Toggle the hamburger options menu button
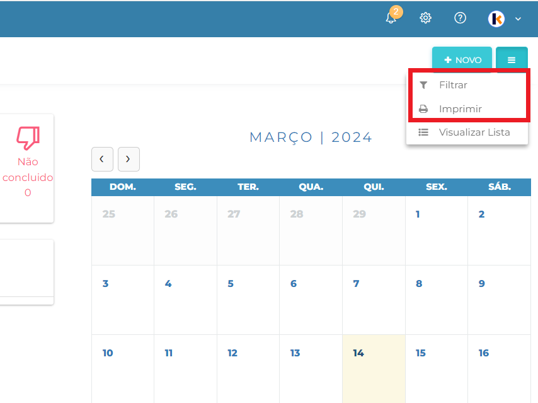Image resolution: width=538 pixels, height=403 pixels. (x=512, y=60)
